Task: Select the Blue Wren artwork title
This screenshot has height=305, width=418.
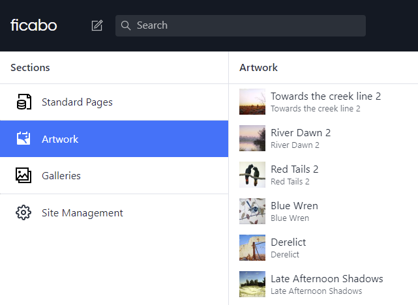Action: coord(294,206)
